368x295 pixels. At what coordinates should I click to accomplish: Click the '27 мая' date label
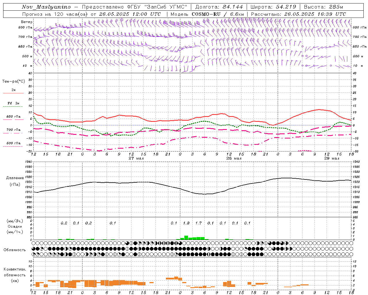136,158
